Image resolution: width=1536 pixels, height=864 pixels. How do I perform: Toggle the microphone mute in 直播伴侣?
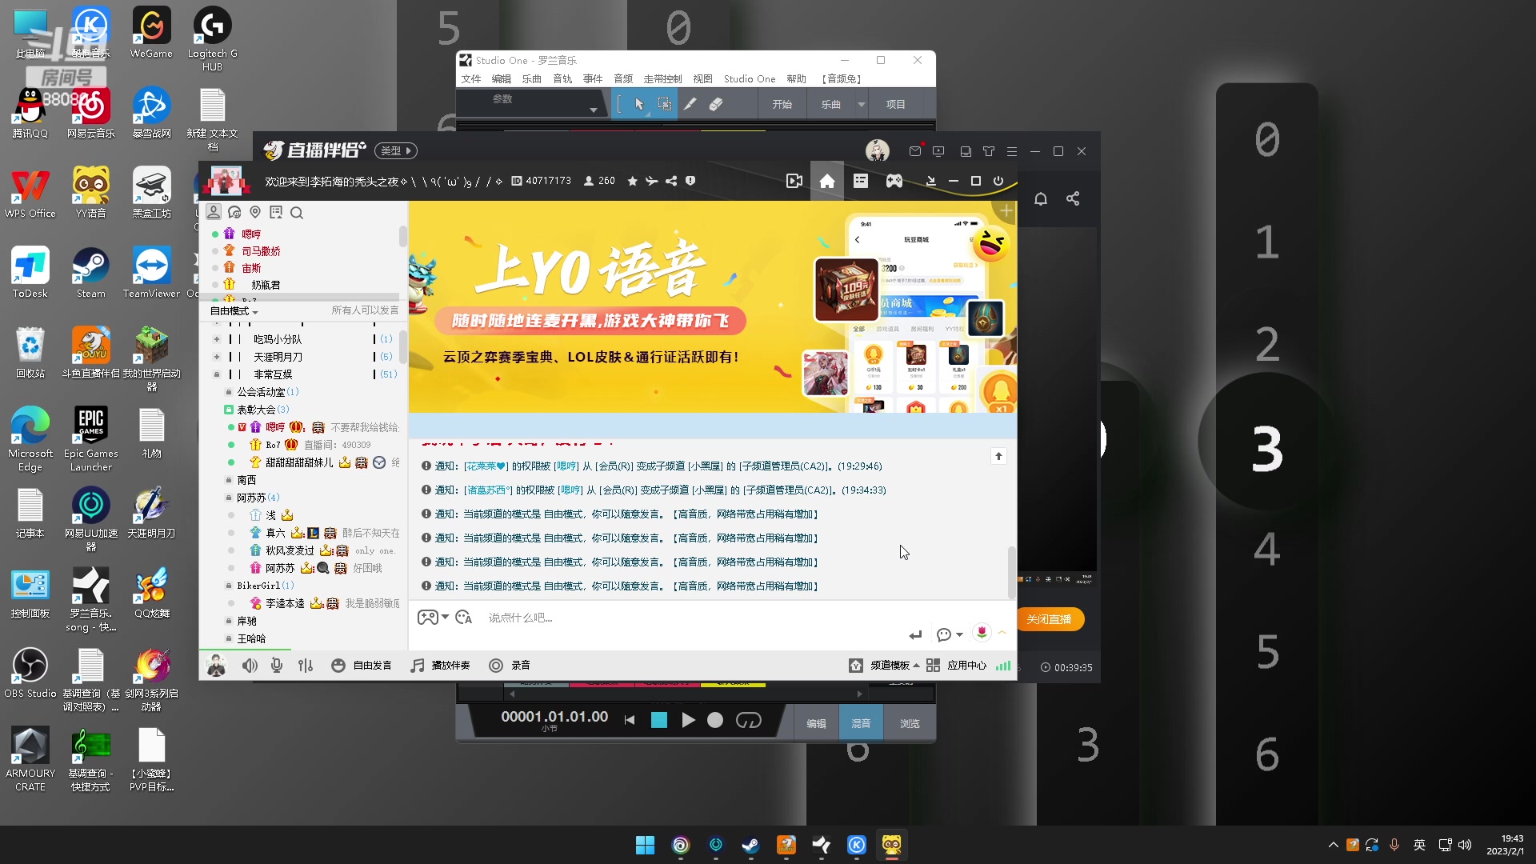pyautogui.click(x=276, y=665)
